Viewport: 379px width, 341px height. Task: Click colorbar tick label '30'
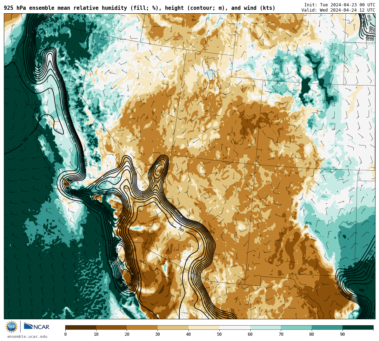click(x=158, y=334)
